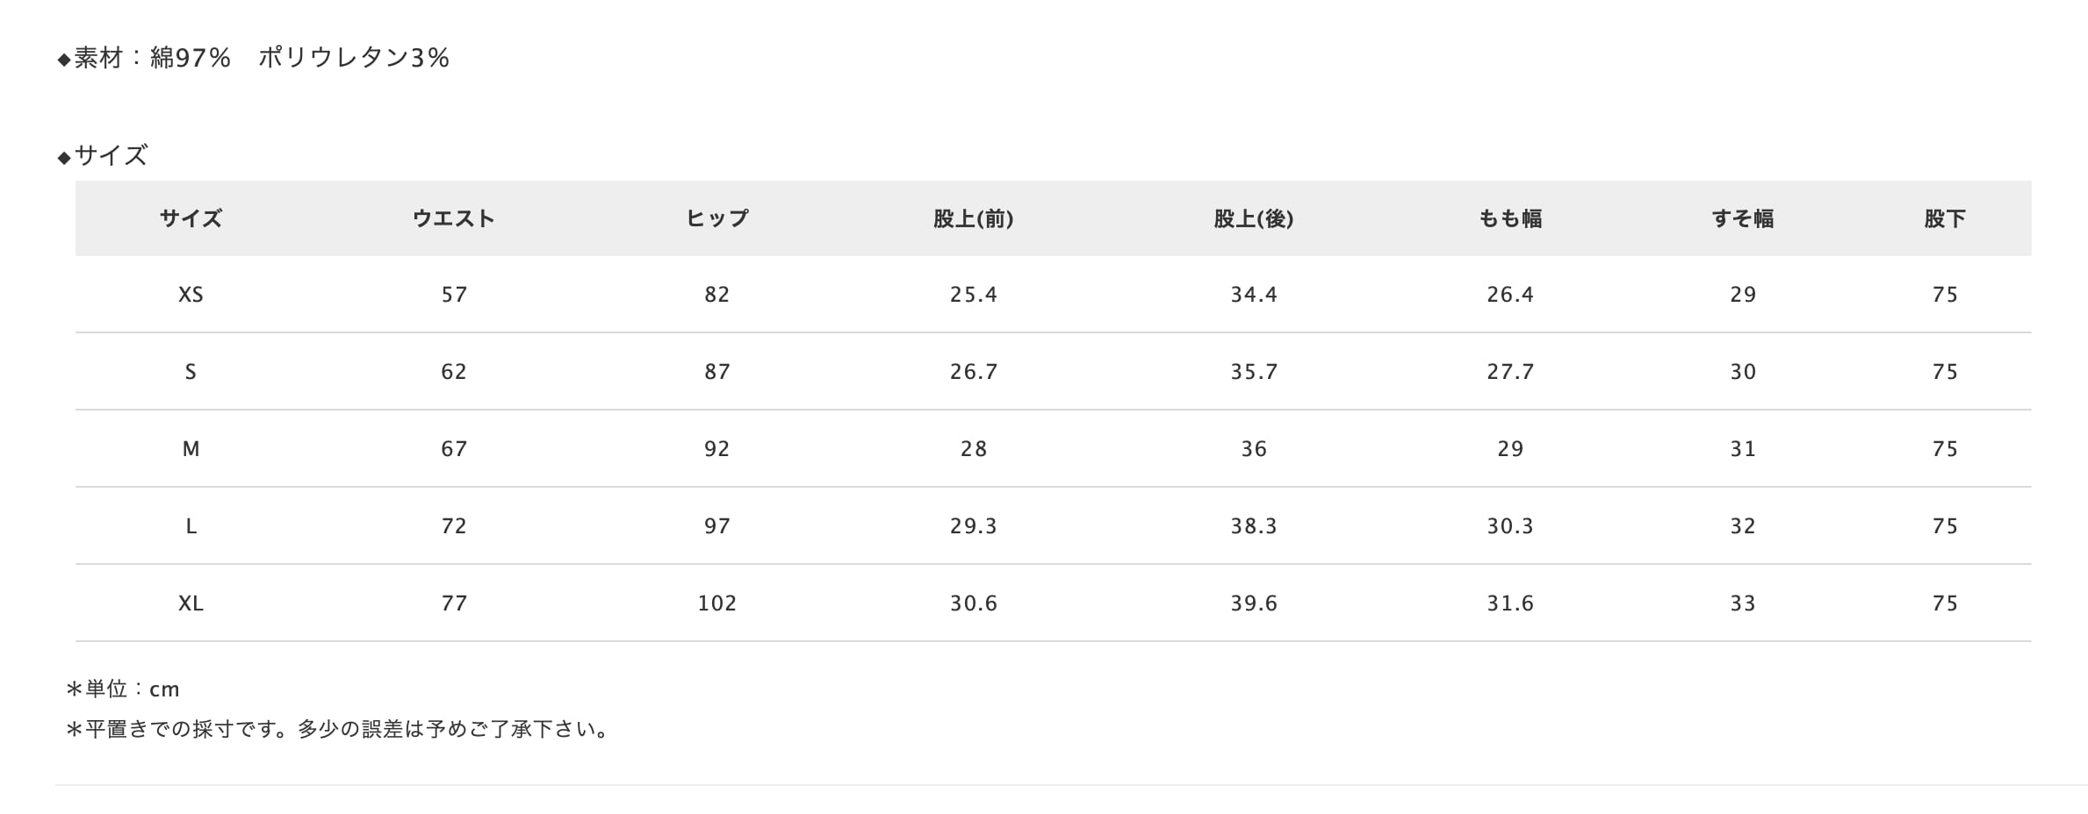This screenshot has width=2088, height=814.
Task: Click the ウエスト column header
Action: click(453, 218)
